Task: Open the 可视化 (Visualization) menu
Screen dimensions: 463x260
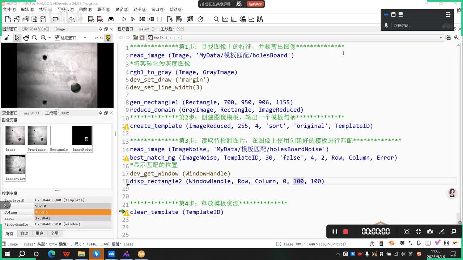Action: coord(65,9)
